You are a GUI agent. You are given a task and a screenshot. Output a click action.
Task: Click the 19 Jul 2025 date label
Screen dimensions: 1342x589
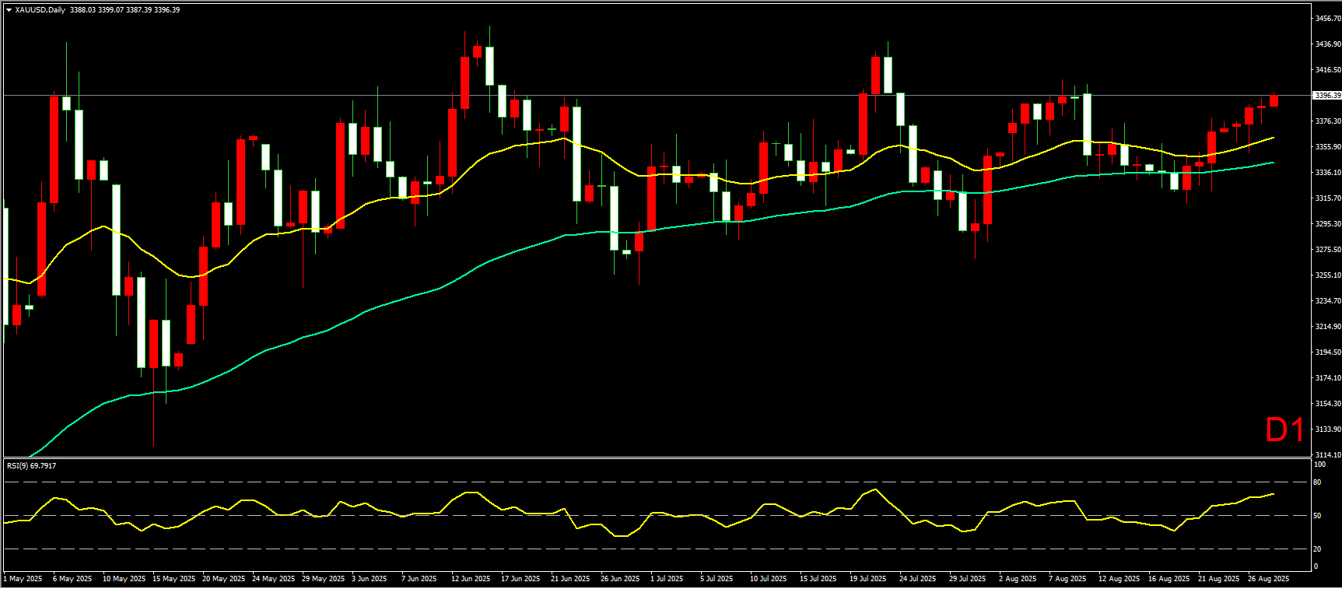(x=867, y=579)
